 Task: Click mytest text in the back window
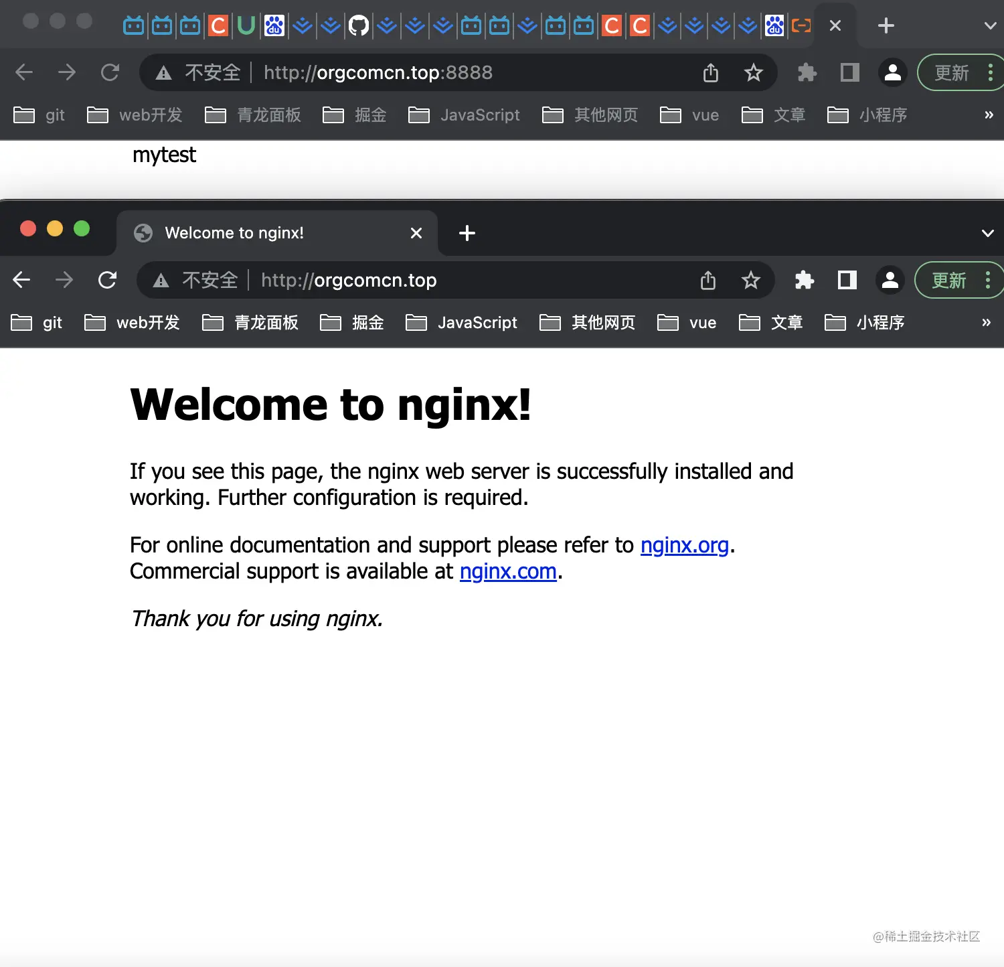[x=164, y=155]
